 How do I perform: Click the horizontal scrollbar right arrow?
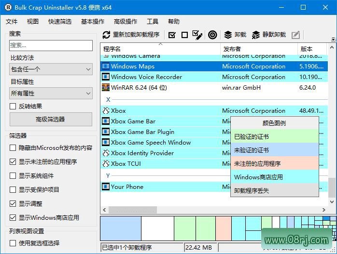tap(323, 210)
